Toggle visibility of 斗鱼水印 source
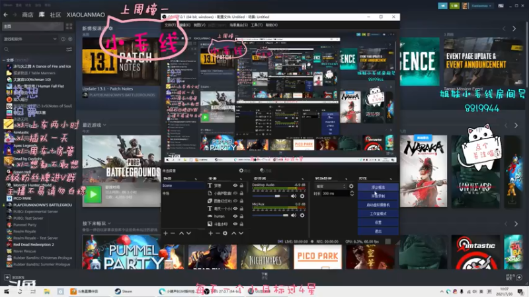Viewport: 529px width, 297px height. 235,224
